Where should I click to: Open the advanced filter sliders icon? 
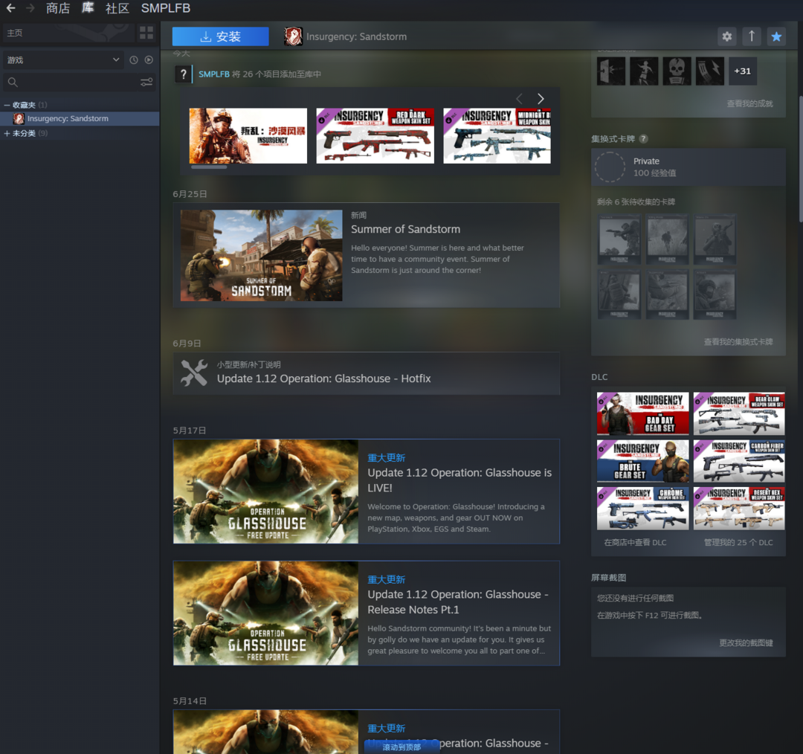146,83
